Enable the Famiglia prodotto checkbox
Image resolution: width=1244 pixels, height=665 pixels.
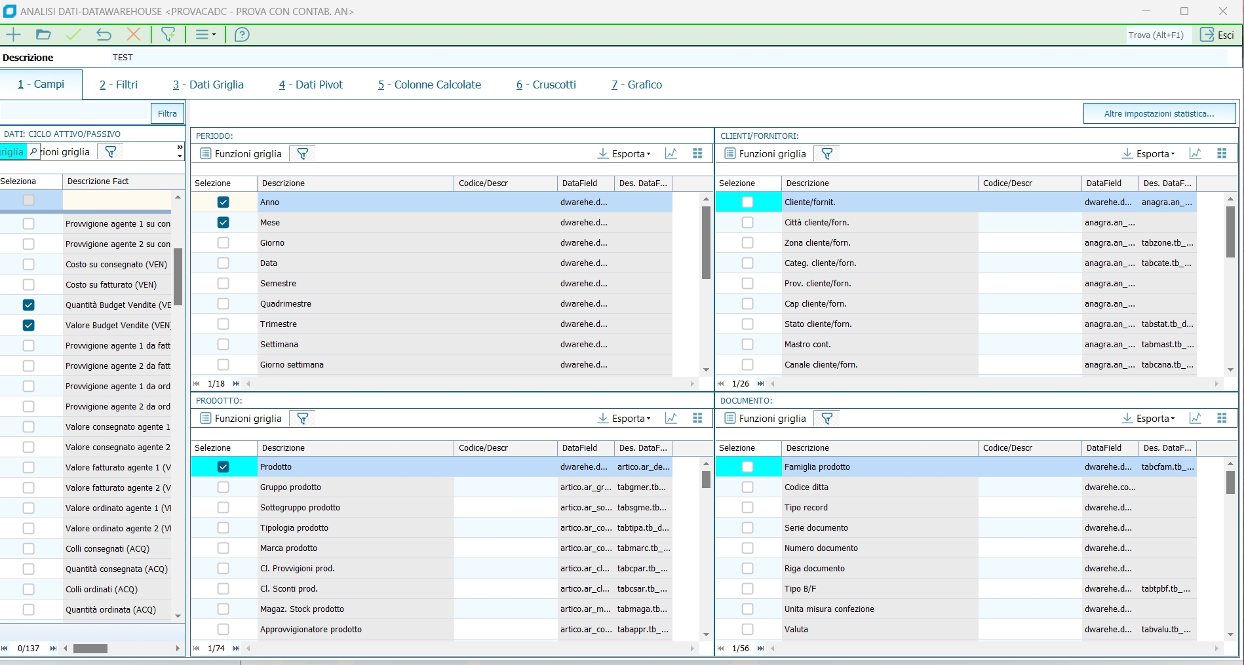(x=747, y=467)
